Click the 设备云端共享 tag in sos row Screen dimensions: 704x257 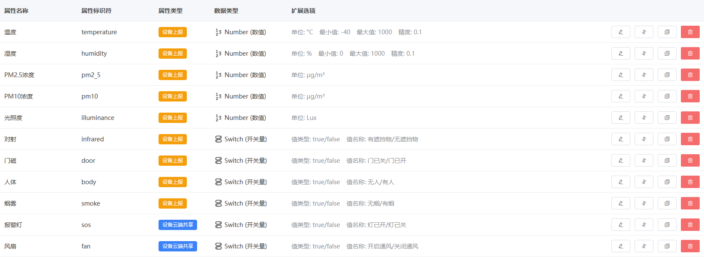tap(177, 225)
